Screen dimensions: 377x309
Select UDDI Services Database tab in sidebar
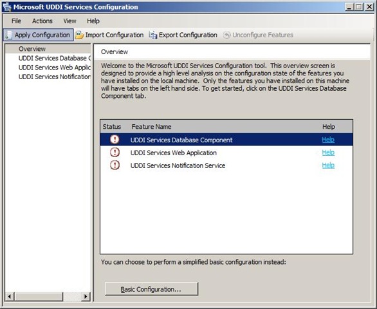(x=55, y=58)
